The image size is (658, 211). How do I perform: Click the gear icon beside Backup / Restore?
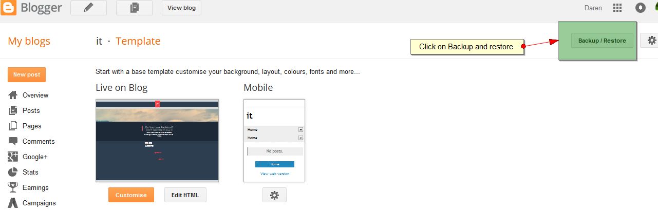(x=651, y=41)
